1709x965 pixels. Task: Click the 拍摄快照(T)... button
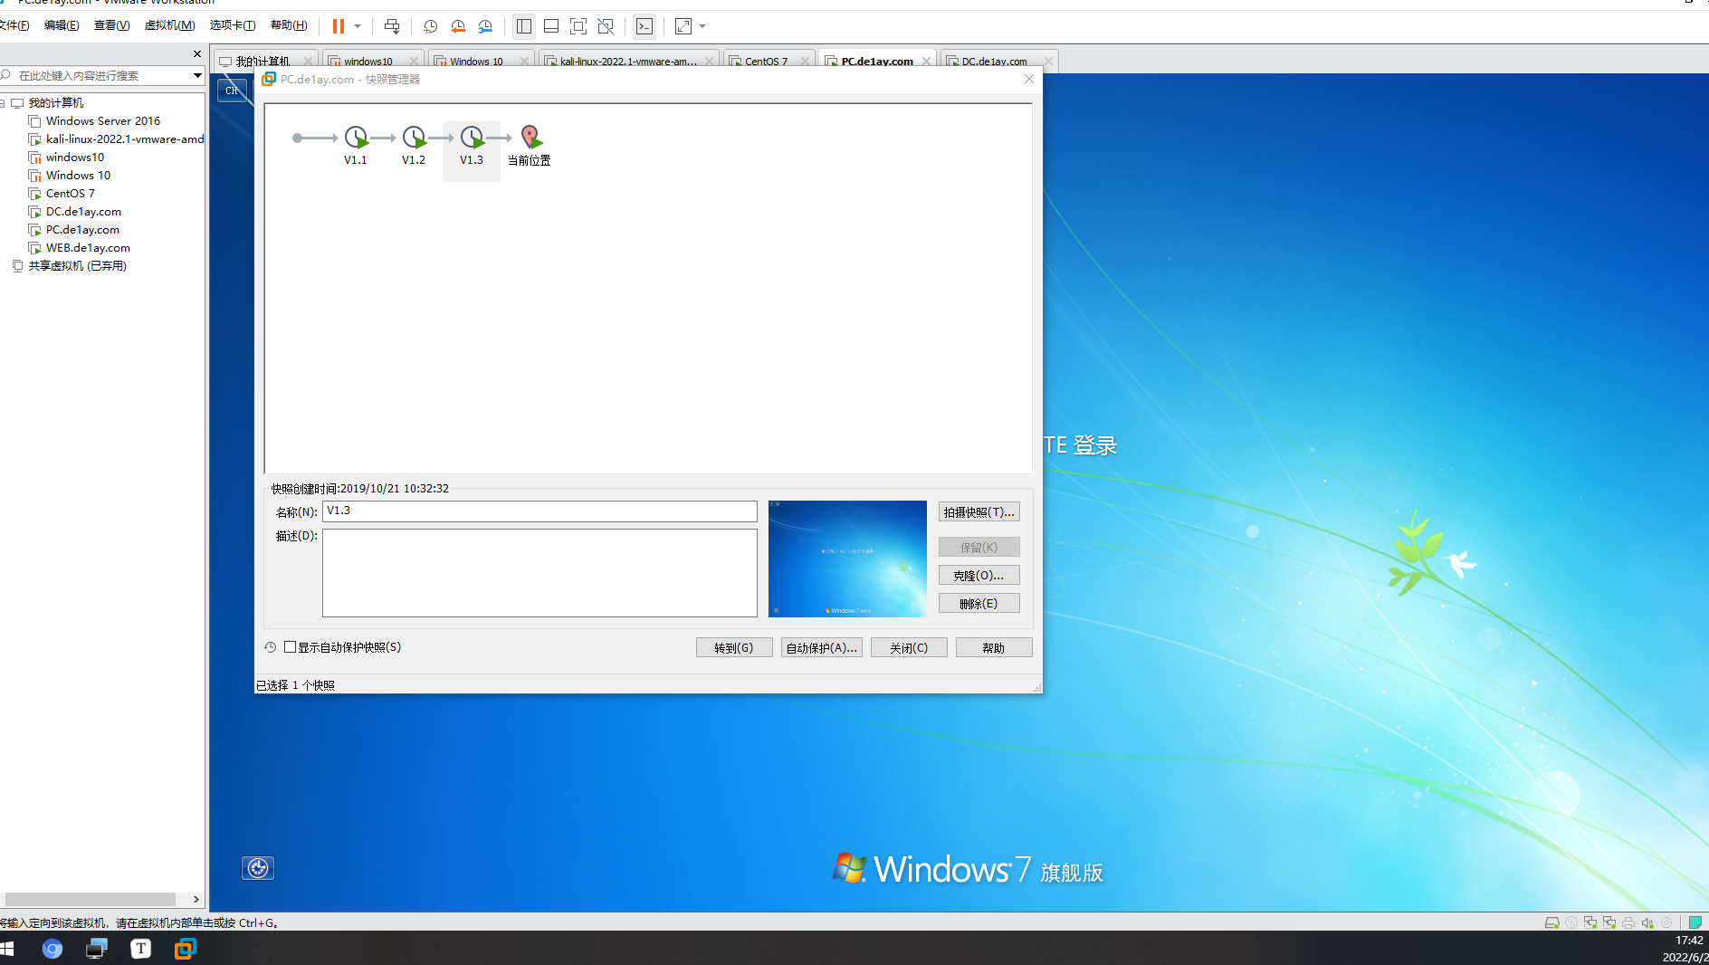(x=979, y=511)
